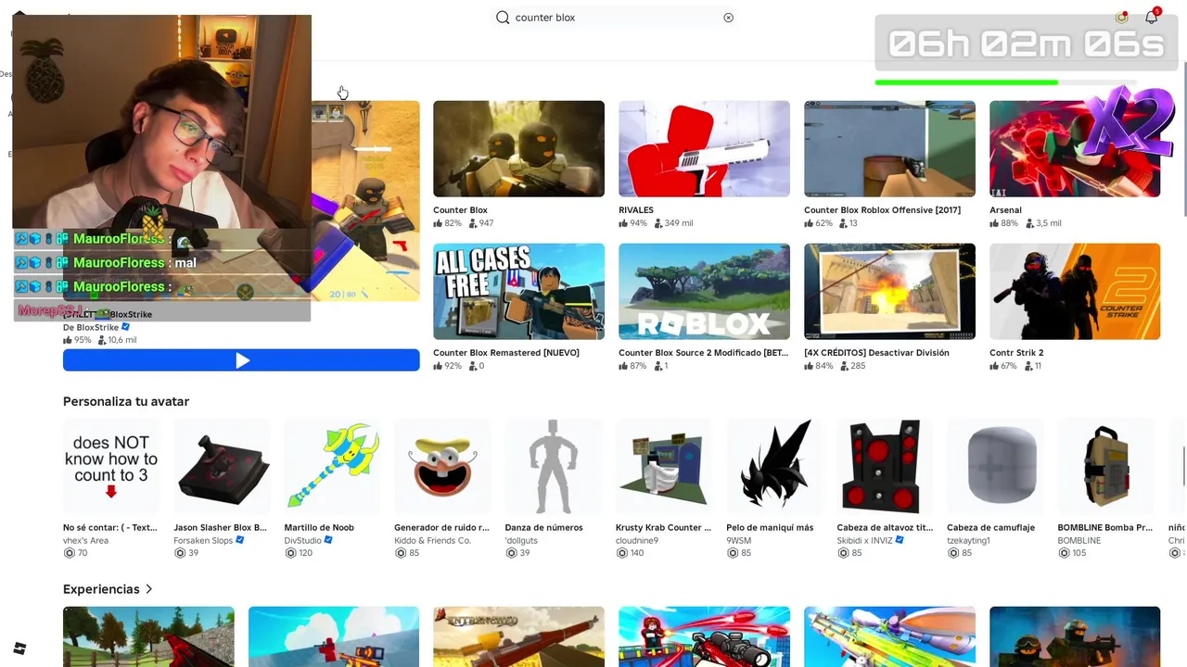Click thumbs-up icon under RIVALES 94%
The height and width of the screenshot is (667, 1187).
tap(623, 223)
